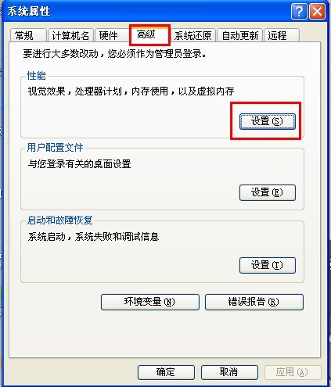Switch to the 远程 tab
The image size is (331, 387).
(282, 35)
